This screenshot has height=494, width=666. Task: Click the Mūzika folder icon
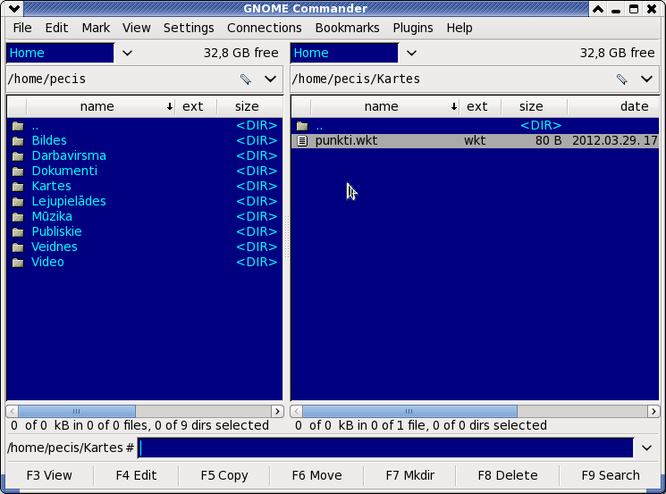point(18,216)
